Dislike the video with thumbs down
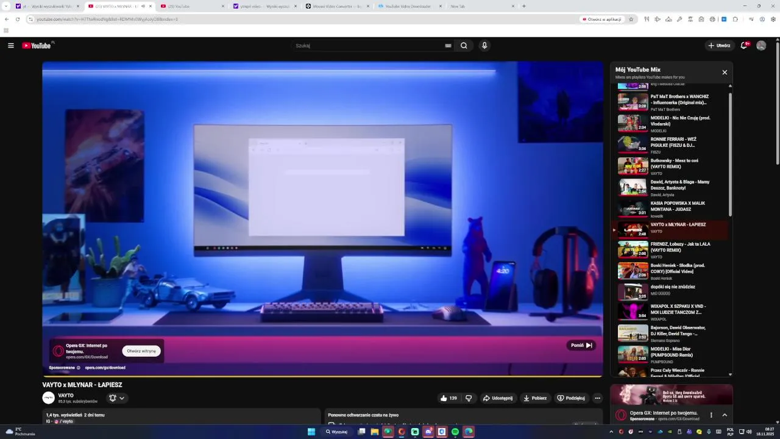The height and width of the screenshot is (439, 780). (x=469, y=398)
